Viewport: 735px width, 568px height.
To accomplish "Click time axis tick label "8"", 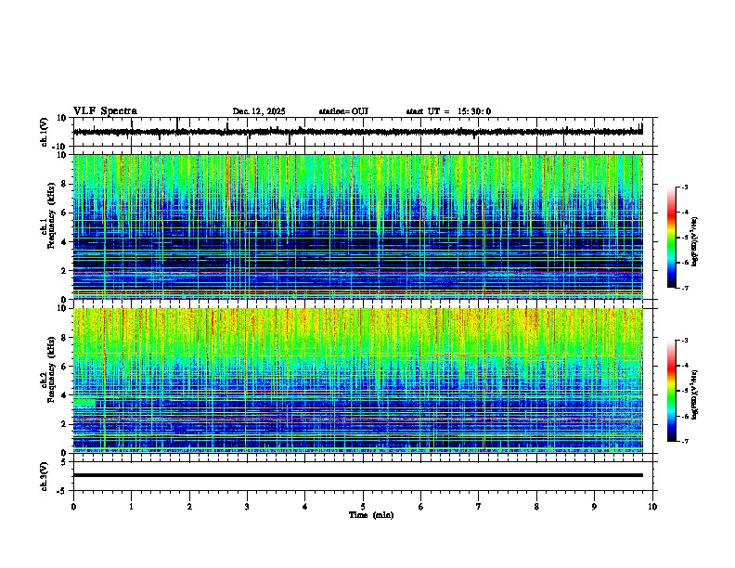I will [x=536, y=507].
